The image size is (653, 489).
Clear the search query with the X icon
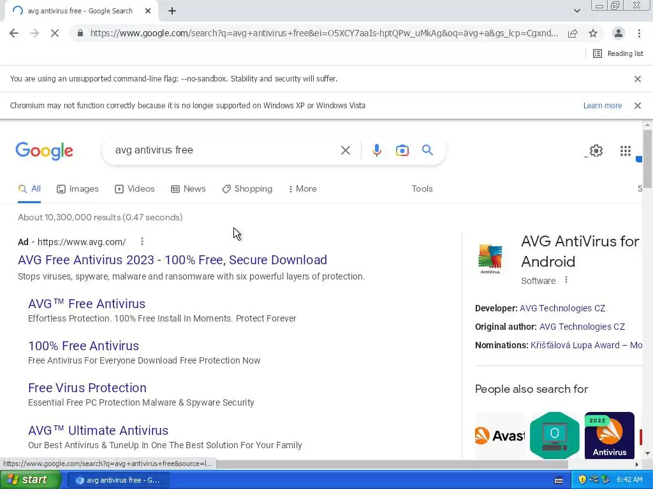(345, 150)
